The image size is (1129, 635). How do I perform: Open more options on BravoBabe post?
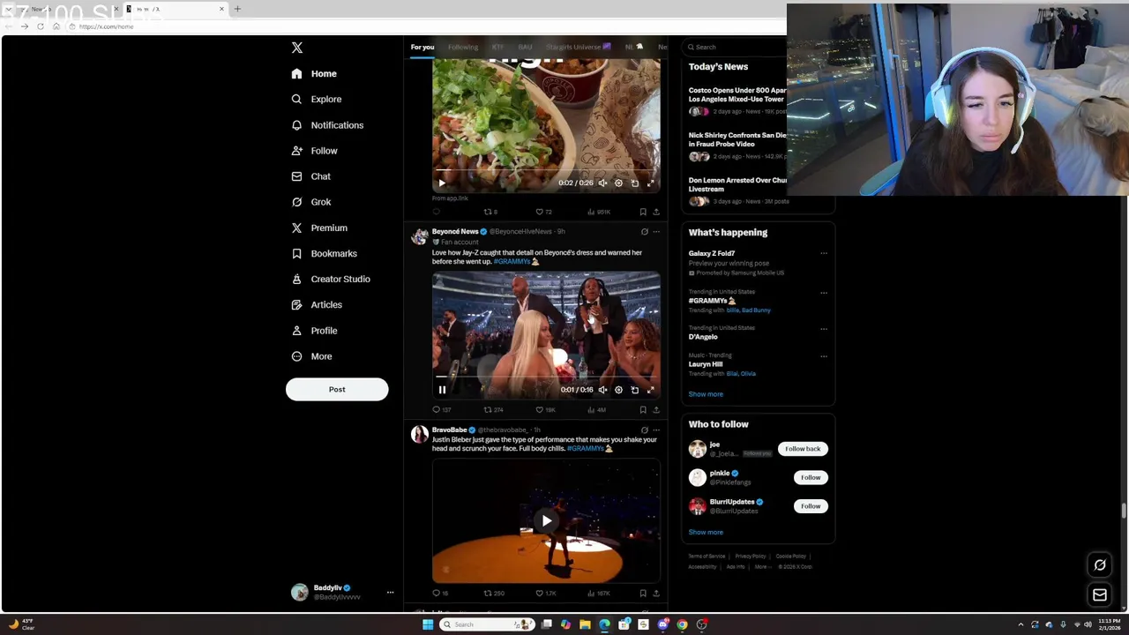point(655,430)
